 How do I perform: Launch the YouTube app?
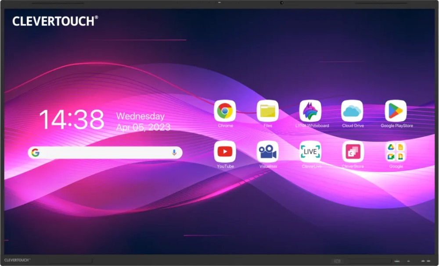click(x=225, y=152)
